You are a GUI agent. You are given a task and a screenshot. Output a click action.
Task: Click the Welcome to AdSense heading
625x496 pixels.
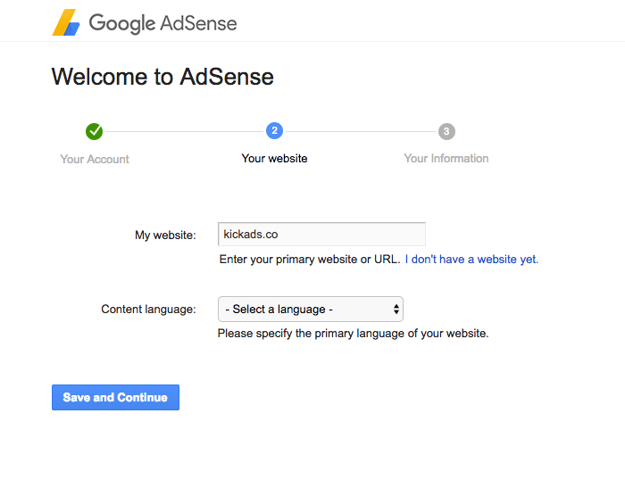[162, 77]
